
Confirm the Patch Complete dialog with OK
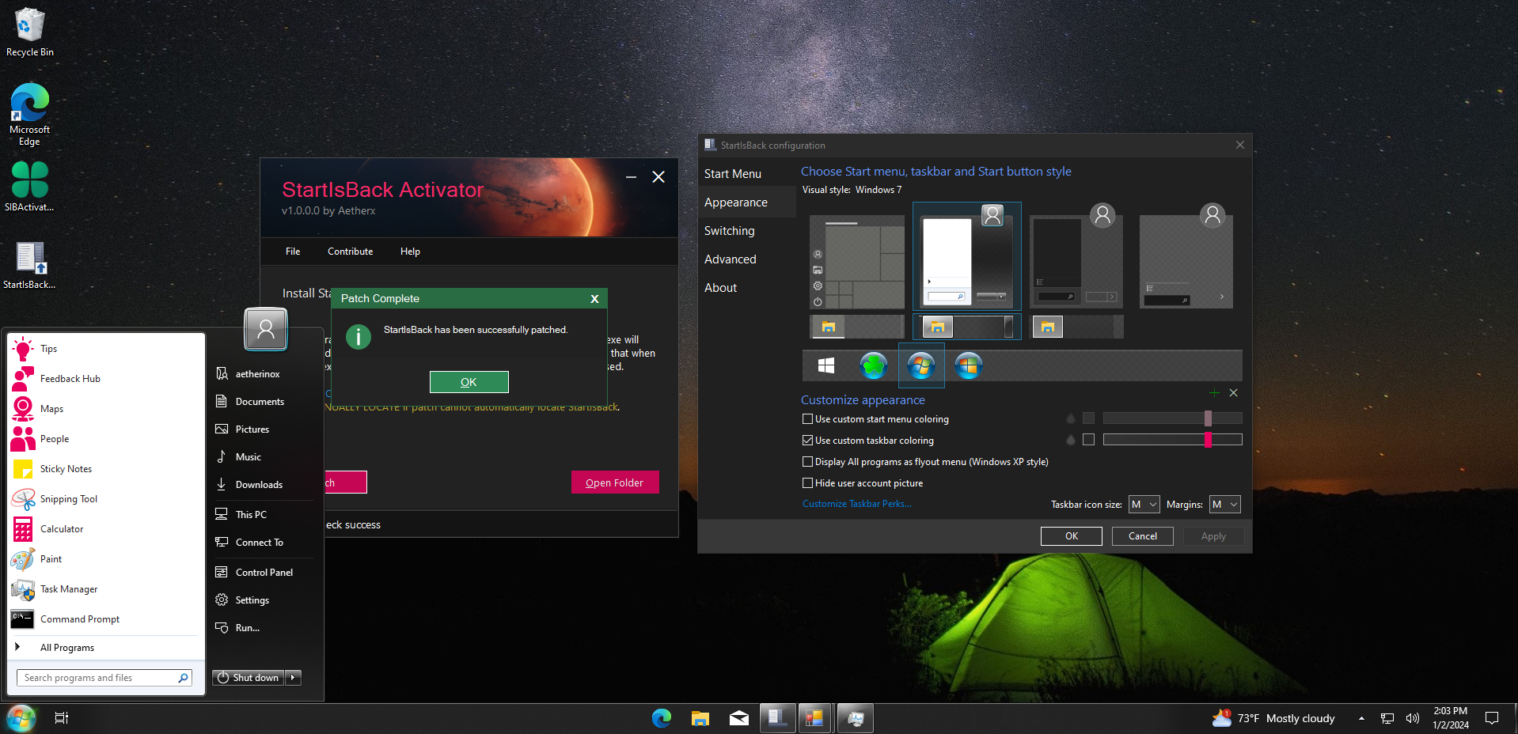point(469,382)
